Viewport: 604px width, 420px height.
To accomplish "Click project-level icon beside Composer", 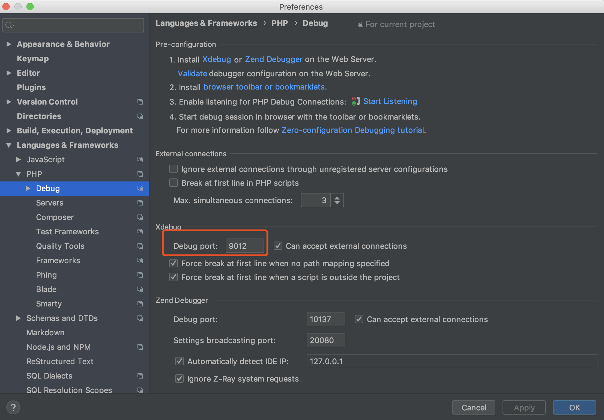I will click(140, 217).
